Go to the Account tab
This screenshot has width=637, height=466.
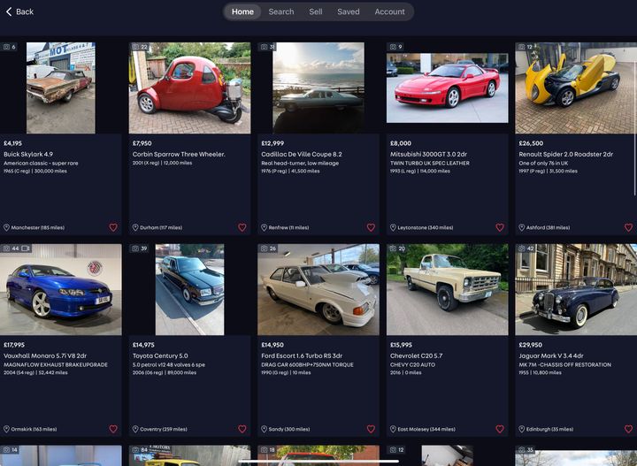[389, 11]
